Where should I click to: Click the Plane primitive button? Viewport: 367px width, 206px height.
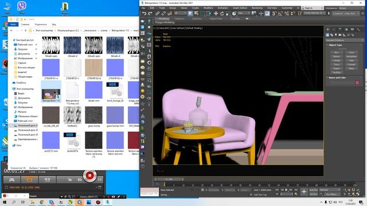352,68
